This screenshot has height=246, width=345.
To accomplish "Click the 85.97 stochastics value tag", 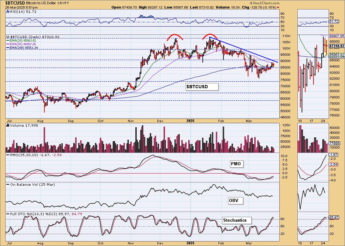I will (334, 217).
